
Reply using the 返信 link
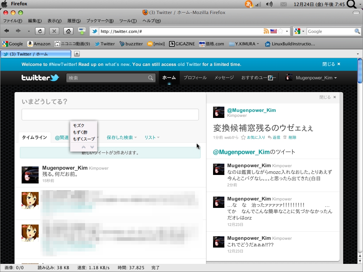[x=274, y=137]
